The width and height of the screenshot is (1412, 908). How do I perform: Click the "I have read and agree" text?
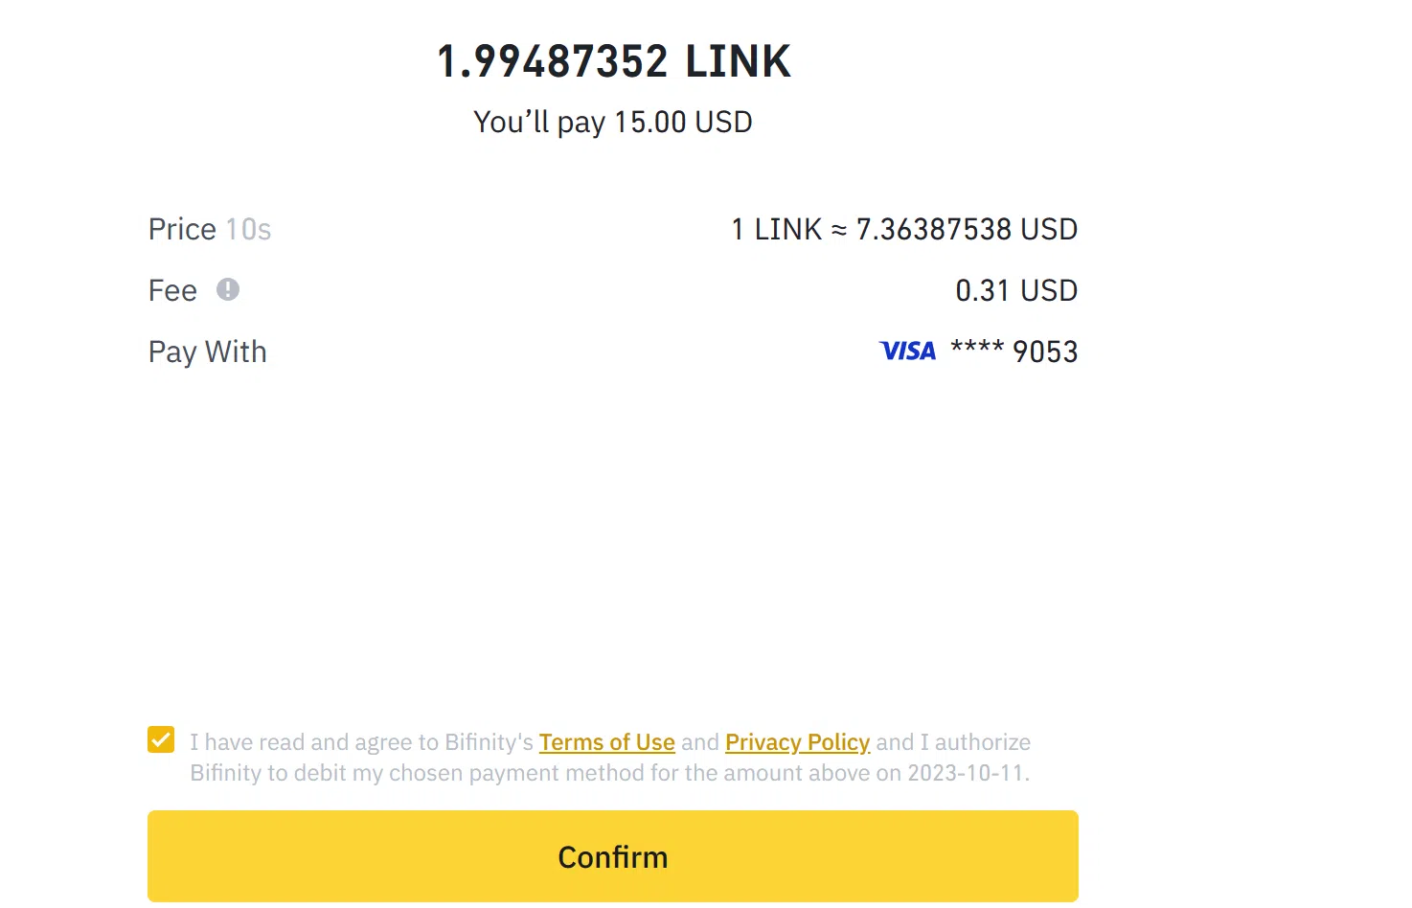pyautogui.click(x=360, y=742)
